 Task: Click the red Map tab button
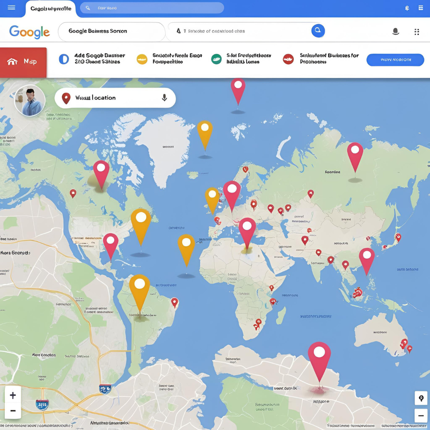(x=23, y=62)
